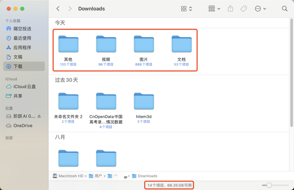The height and width of the screenshot is (190, 294).
Task: Select 下载 in the sidebar
Action: pyautogui.click(x=24, y=66)
